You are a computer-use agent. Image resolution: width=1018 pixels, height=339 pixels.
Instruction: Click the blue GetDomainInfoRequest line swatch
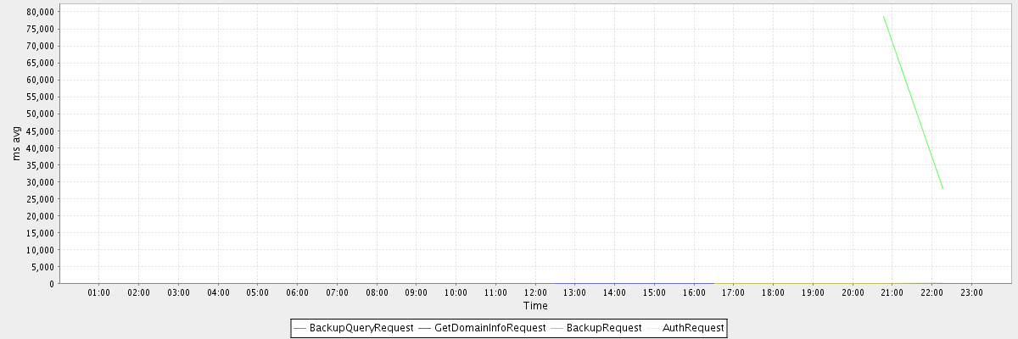424,327
